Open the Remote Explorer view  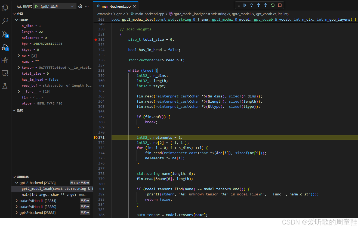pos(5,73)
